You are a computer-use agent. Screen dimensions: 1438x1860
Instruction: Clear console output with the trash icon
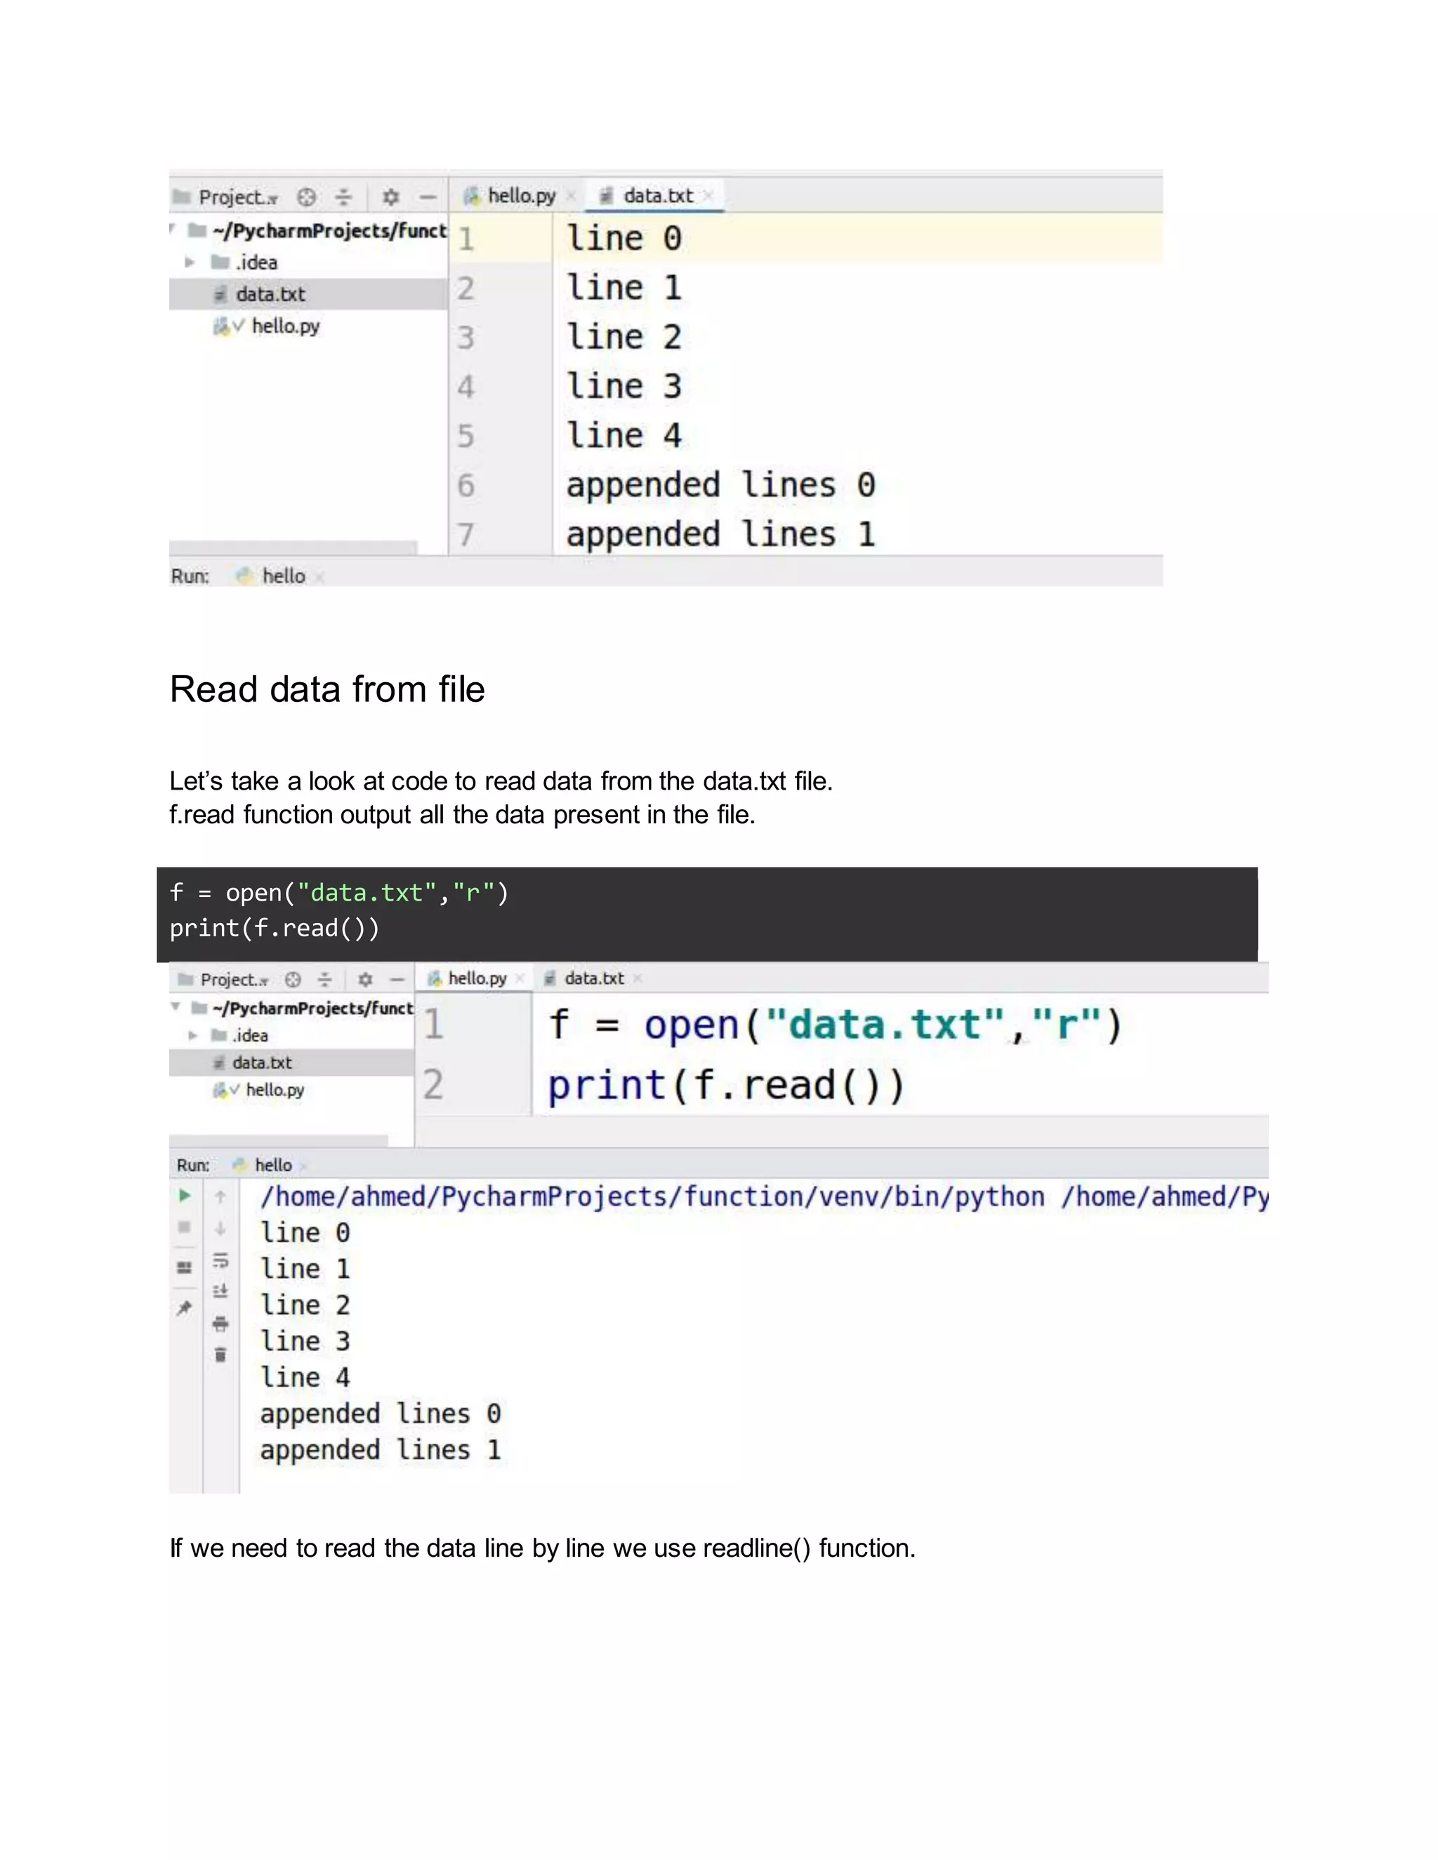[220, 1355]
